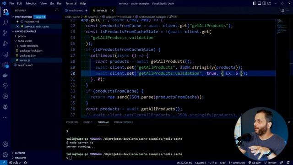Collapse the CACHE-EXAMPLES folder section
Viewport: 293px width, 165px height.
point(26,31)
